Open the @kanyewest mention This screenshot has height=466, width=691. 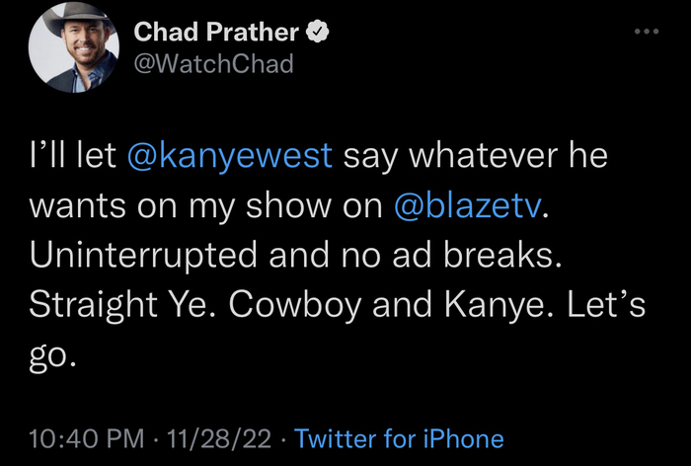(229, 157)
